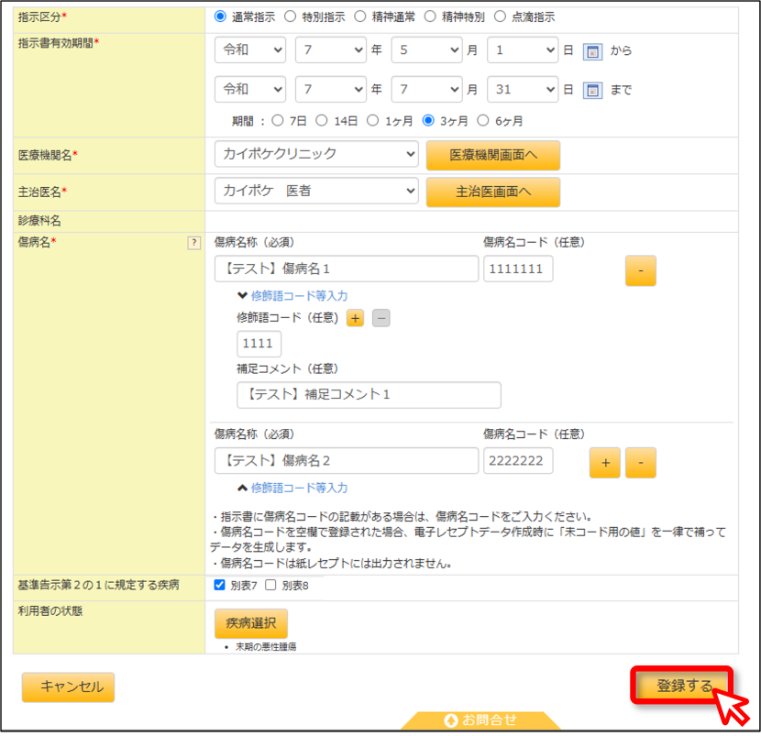Screen dimensions: 761x736
Task: Add a modifier code with the plus icon
Action: point(355,318)
